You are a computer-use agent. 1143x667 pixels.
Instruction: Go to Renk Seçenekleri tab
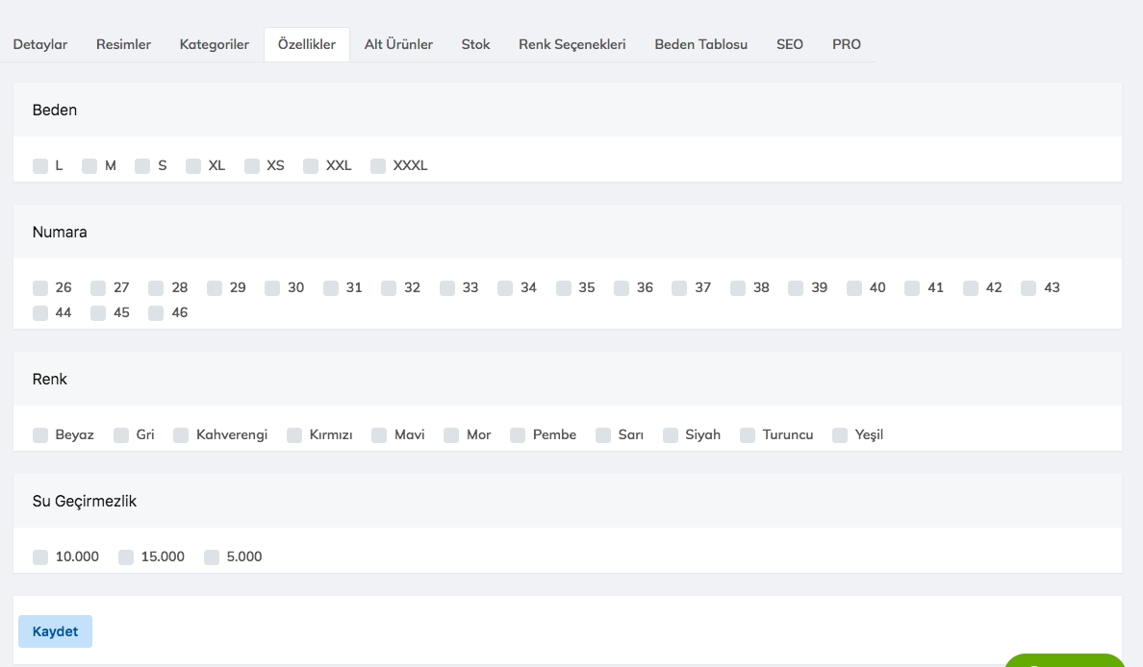pyautogui.click(x=571, y=44)
